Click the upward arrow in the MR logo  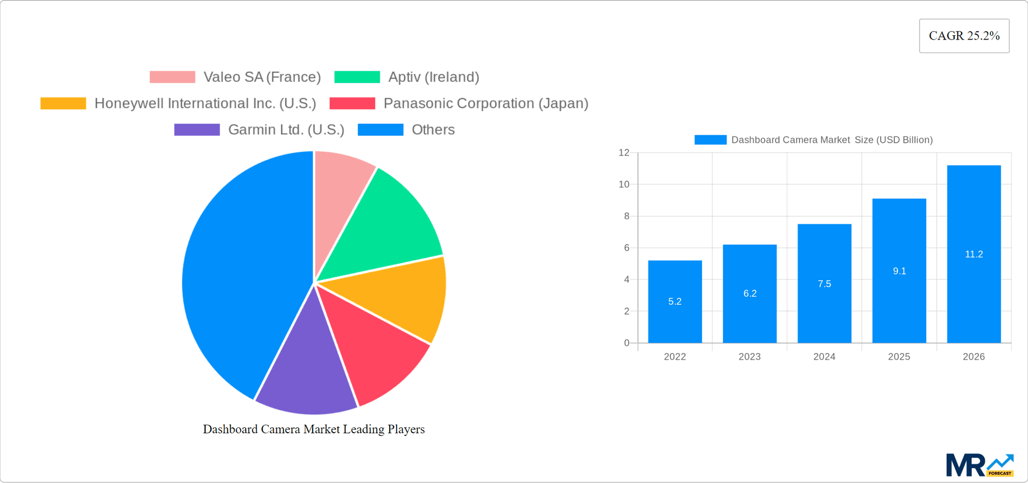coord(1000,461)
